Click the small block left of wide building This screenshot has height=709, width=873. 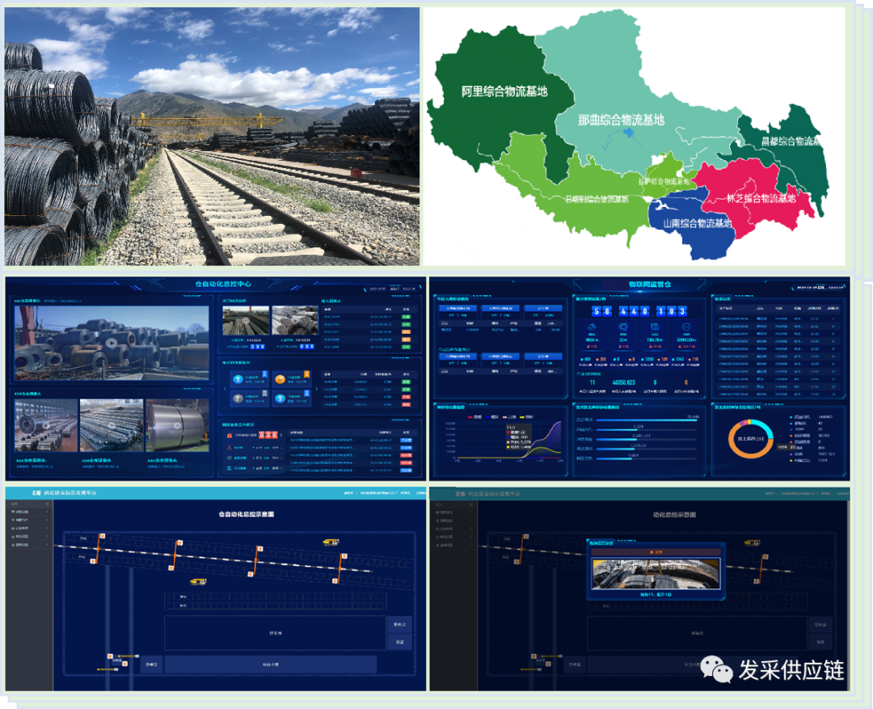[151, 665]
